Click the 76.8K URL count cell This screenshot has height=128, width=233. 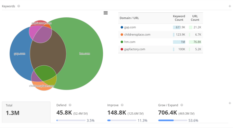click(195, 42)
